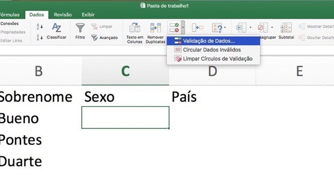Switch to the Revisão tab

[63, 15]
